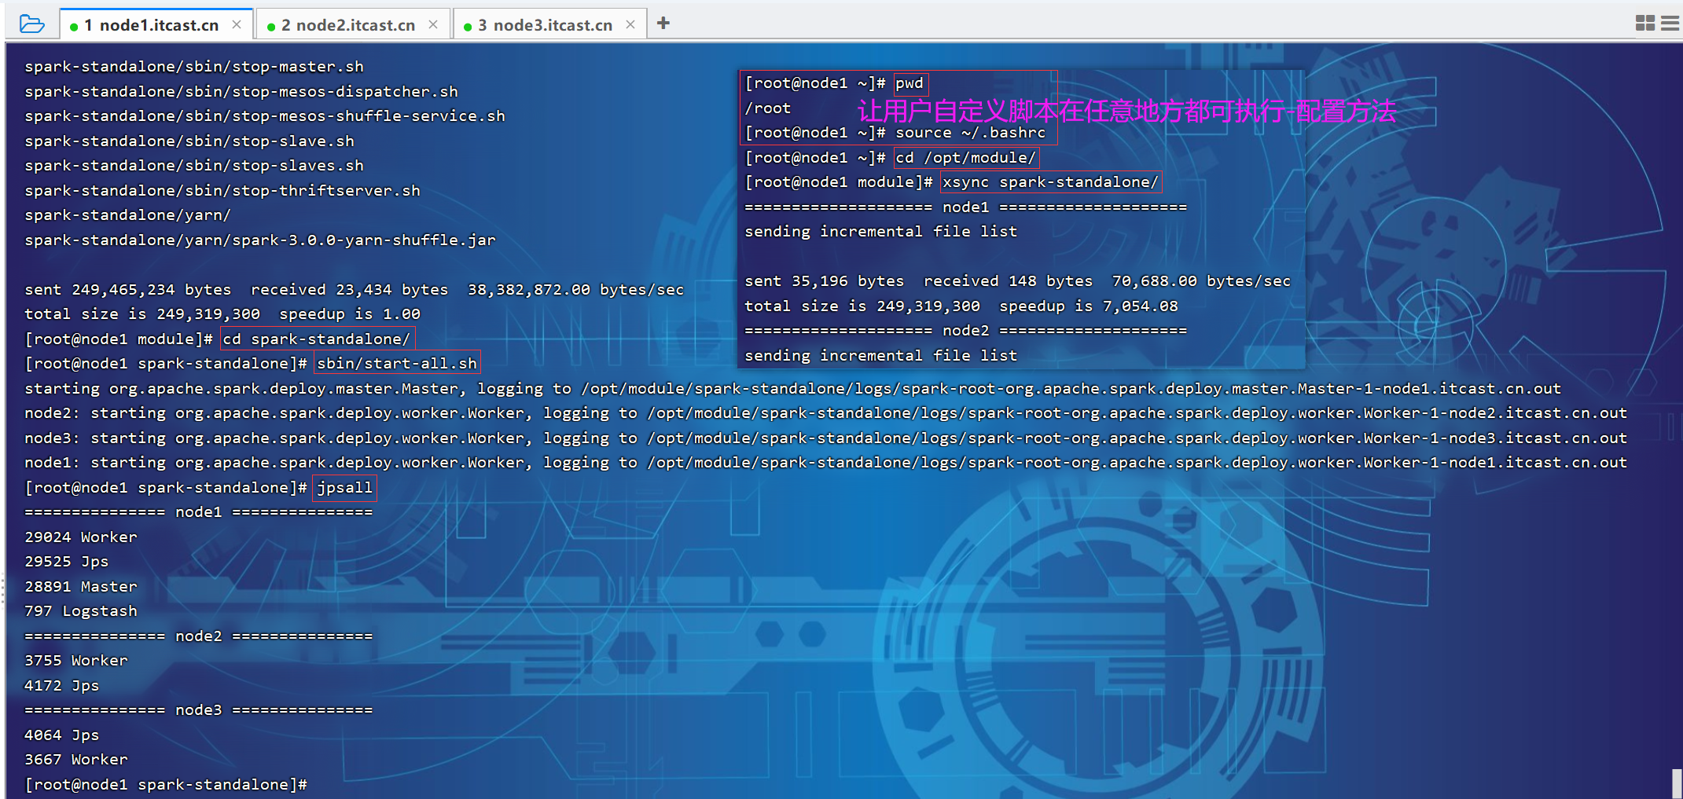
Task: Click the 'jpsall' command text
Action: [x=344, y=488]
